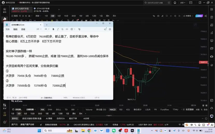
Task: Switch to the AI 网格 tab
Action: [x=49, y=118]
